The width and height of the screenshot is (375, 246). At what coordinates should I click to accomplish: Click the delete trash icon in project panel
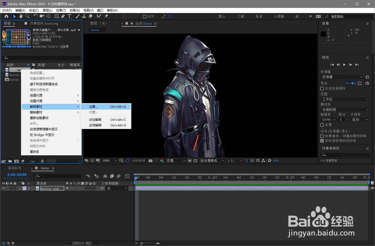(x=42, y=161)
